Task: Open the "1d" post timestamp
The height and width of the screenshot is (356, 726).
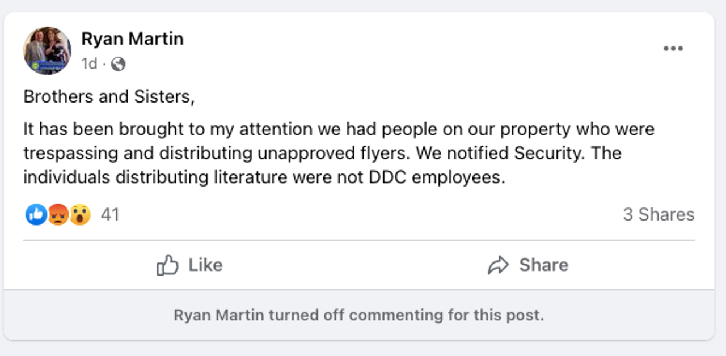Action: (x=89, y=64)
